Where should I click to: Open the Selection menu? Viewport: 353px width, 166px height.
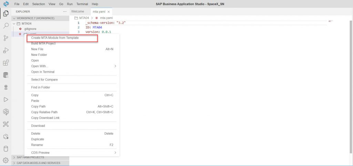click(x=39, y=4)
